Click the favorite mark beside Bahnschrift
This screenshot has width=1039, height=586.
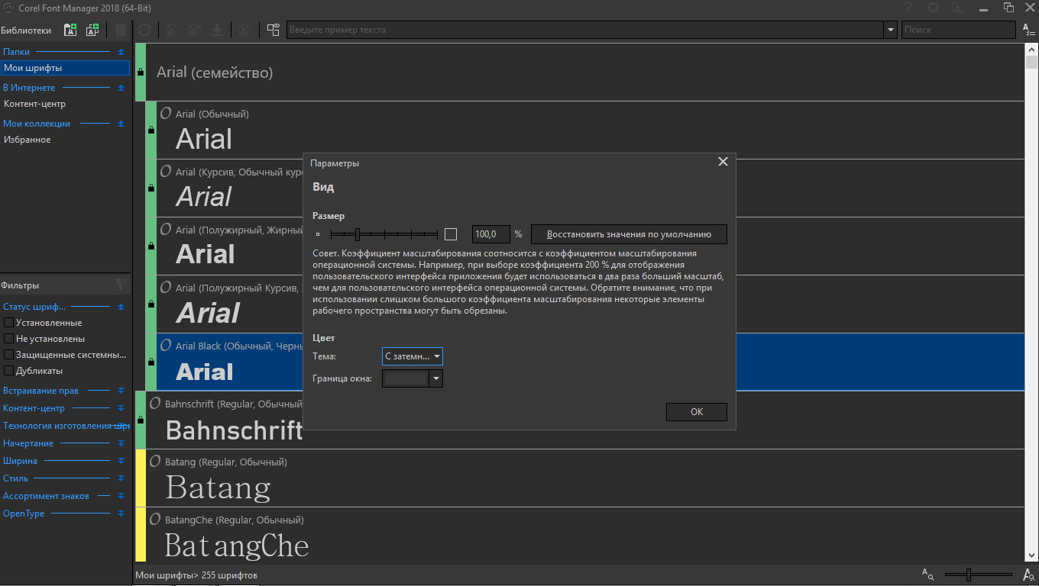pos(154,403)
